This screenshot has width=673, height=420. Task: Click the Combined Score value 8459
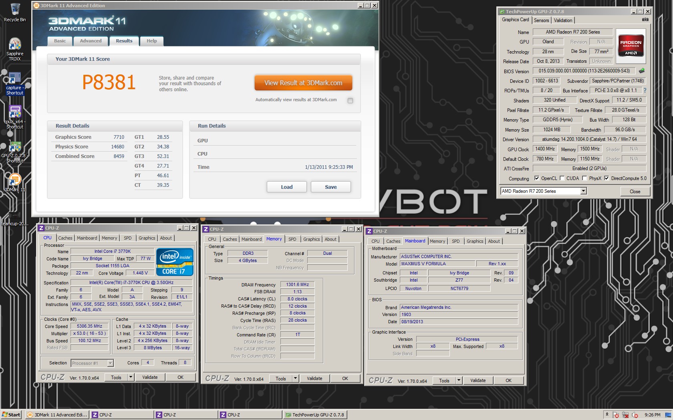tap(119, 156)
